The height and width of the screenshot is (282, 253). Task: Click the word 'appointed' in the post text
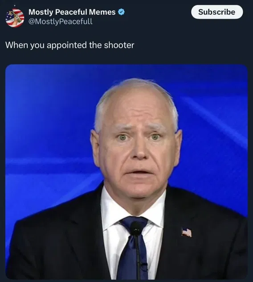point(67,45)
